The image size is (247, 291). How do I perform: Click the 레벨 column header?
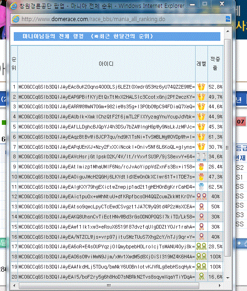(x=202, y=64)
